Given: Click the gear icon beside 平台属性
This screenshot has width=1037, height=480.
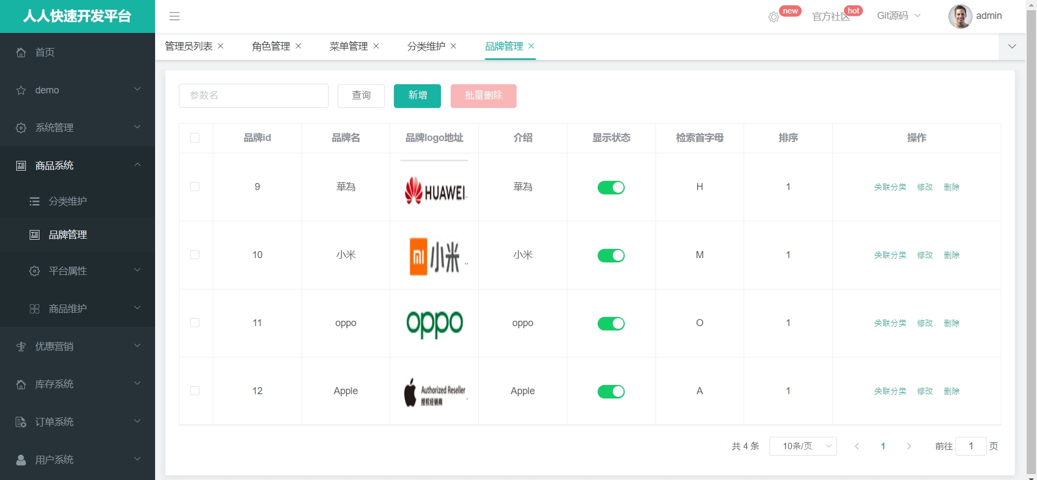Looking at the screenshot, I should (35, 271).
